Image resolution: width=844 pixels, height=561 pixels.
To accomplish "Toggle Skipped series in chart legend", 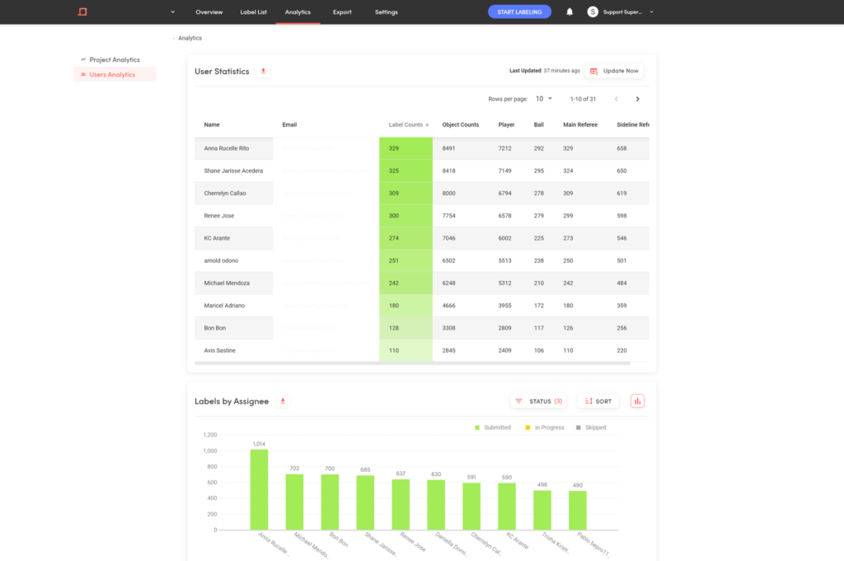I will (x=590, y=428).
